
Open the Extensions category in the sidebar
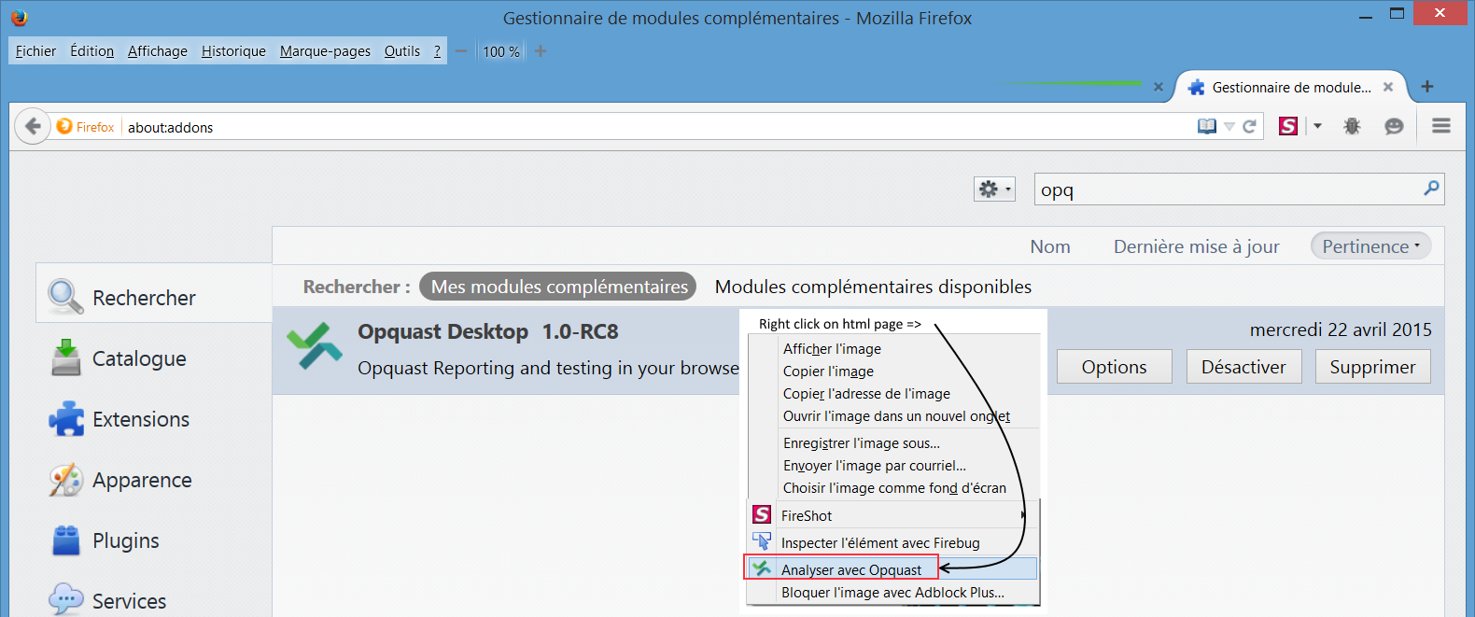coord(154,419)
